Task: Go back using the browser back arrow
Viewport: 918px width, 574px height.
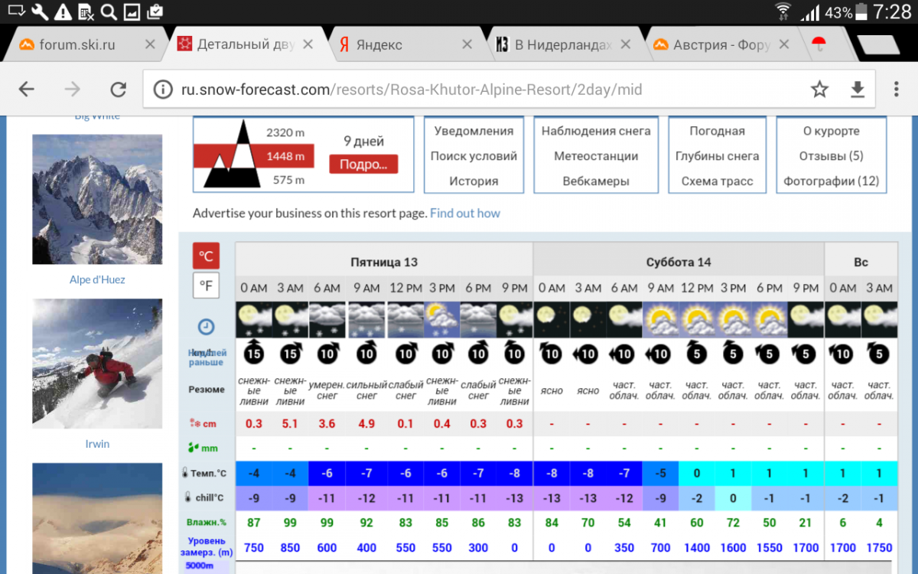Action: point(27,90)
